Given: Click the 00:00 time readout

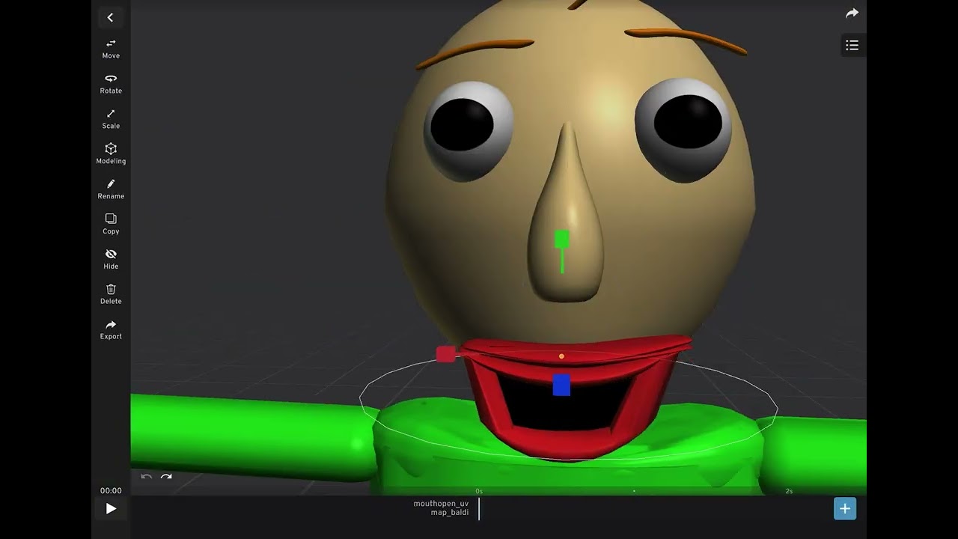Looking at the screenshot, I should 111,491.
